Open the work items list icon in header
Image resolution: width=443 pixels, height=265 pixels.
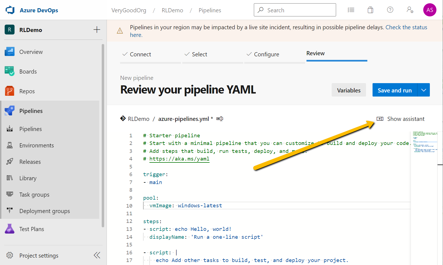coord(351,10)
